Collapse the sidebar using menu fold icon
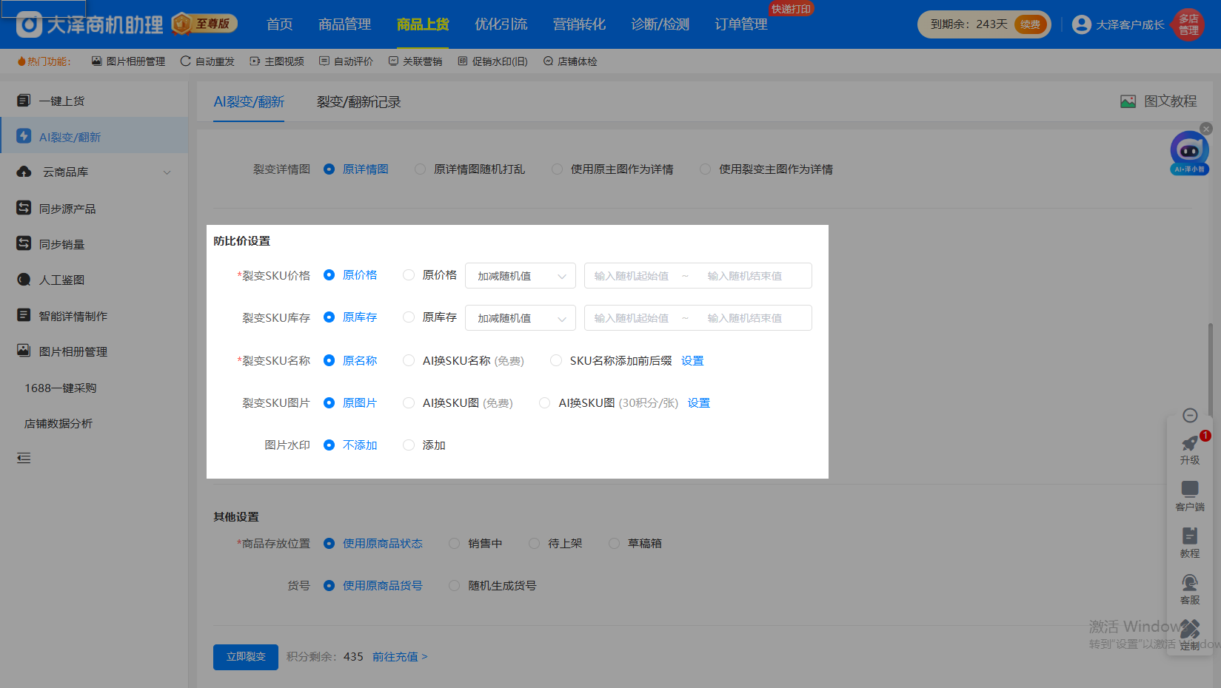1221x688 pixels. [x=24, y=458]
